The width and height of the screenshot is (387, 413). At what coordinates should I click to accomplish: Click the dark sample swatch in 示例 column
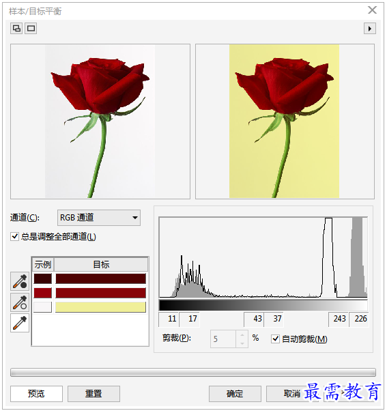click(x=42, y=279)
